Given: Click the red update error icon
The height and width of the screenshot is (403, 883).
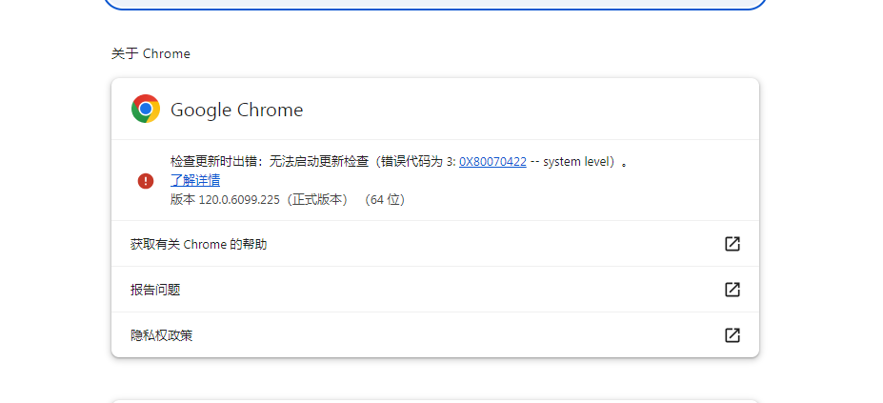Looking at the screenshot, I should (145, 180).
